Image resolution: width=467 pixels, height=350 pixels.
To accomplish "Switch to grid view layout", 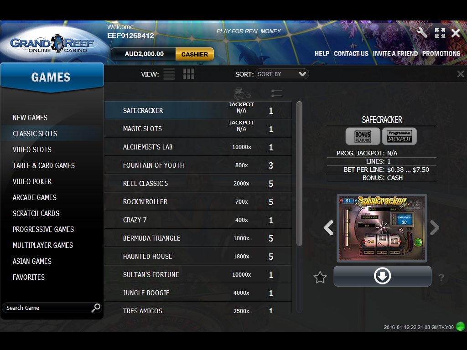I will click(x=188, y=74).
